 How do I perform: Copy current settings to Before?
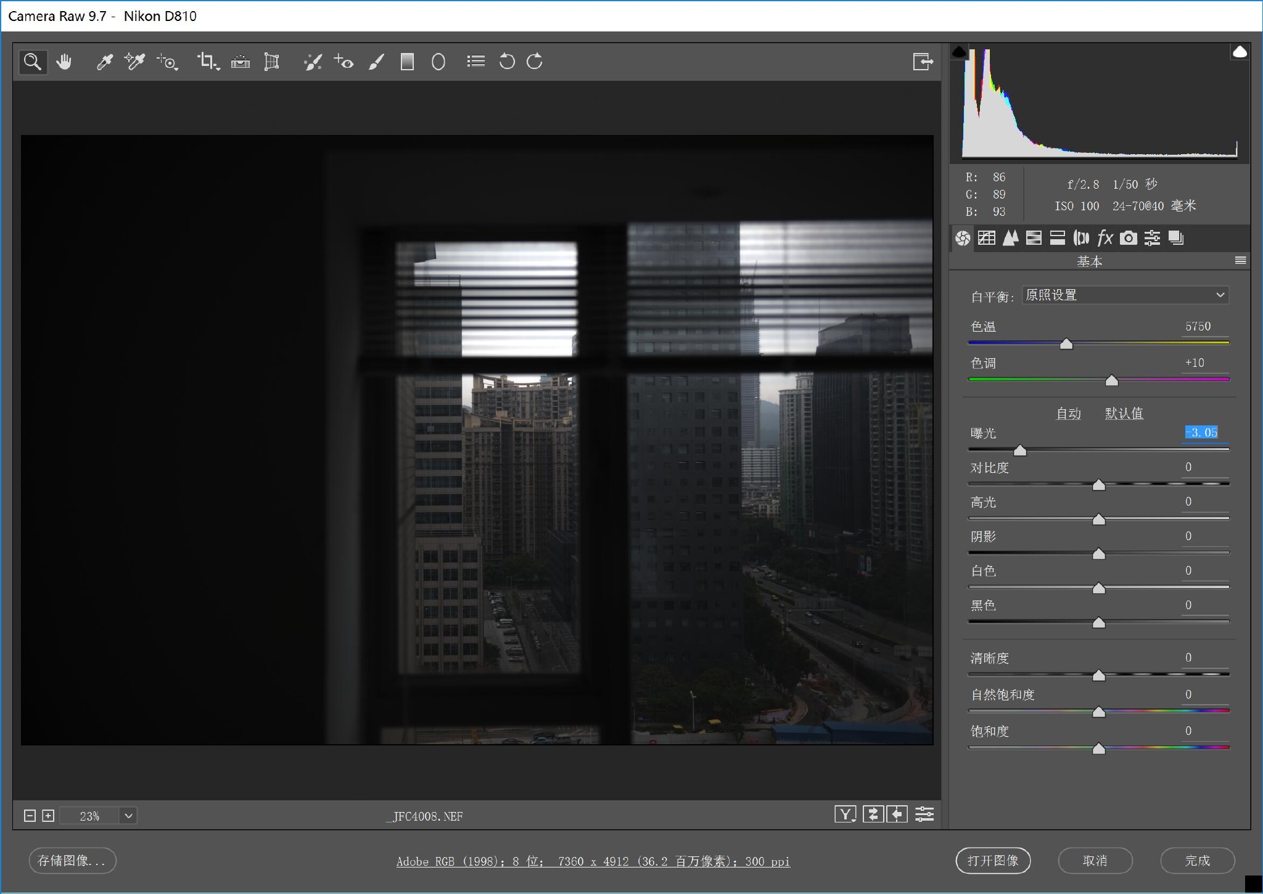pos(897,814)
